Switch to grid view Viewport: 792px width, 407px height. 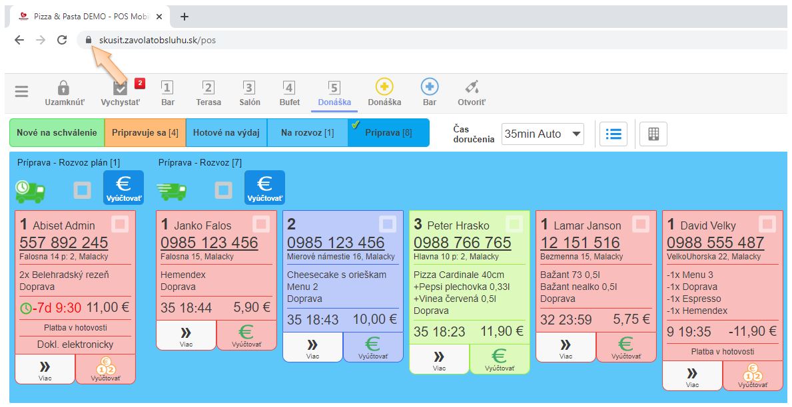point(653,134)
